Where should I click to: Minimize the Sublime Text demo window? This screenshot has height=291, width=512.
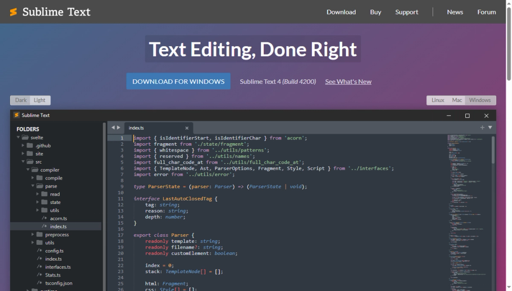pyautogui.click(x=449, y=116)
